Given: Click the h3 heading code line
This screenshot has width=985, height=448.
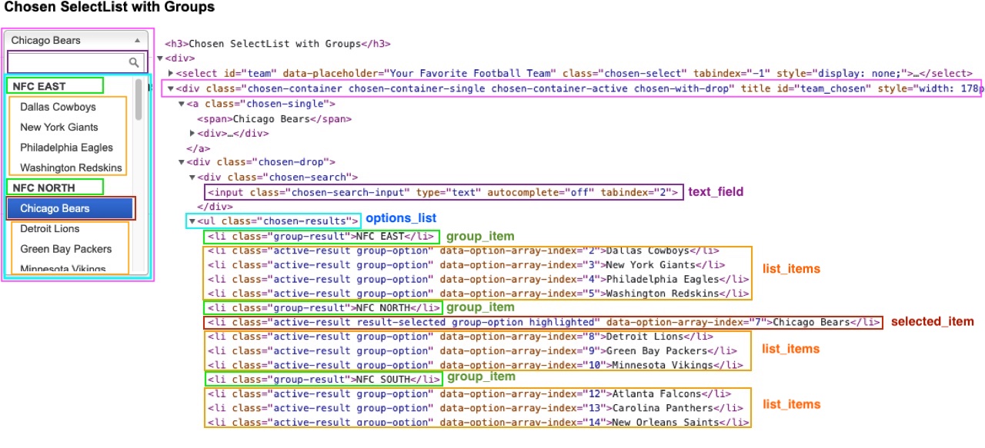Looking at the screenshot, I should (x=278, y=44).
